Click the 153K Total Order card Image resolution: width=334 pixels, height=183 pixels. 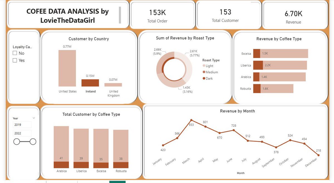162,15
